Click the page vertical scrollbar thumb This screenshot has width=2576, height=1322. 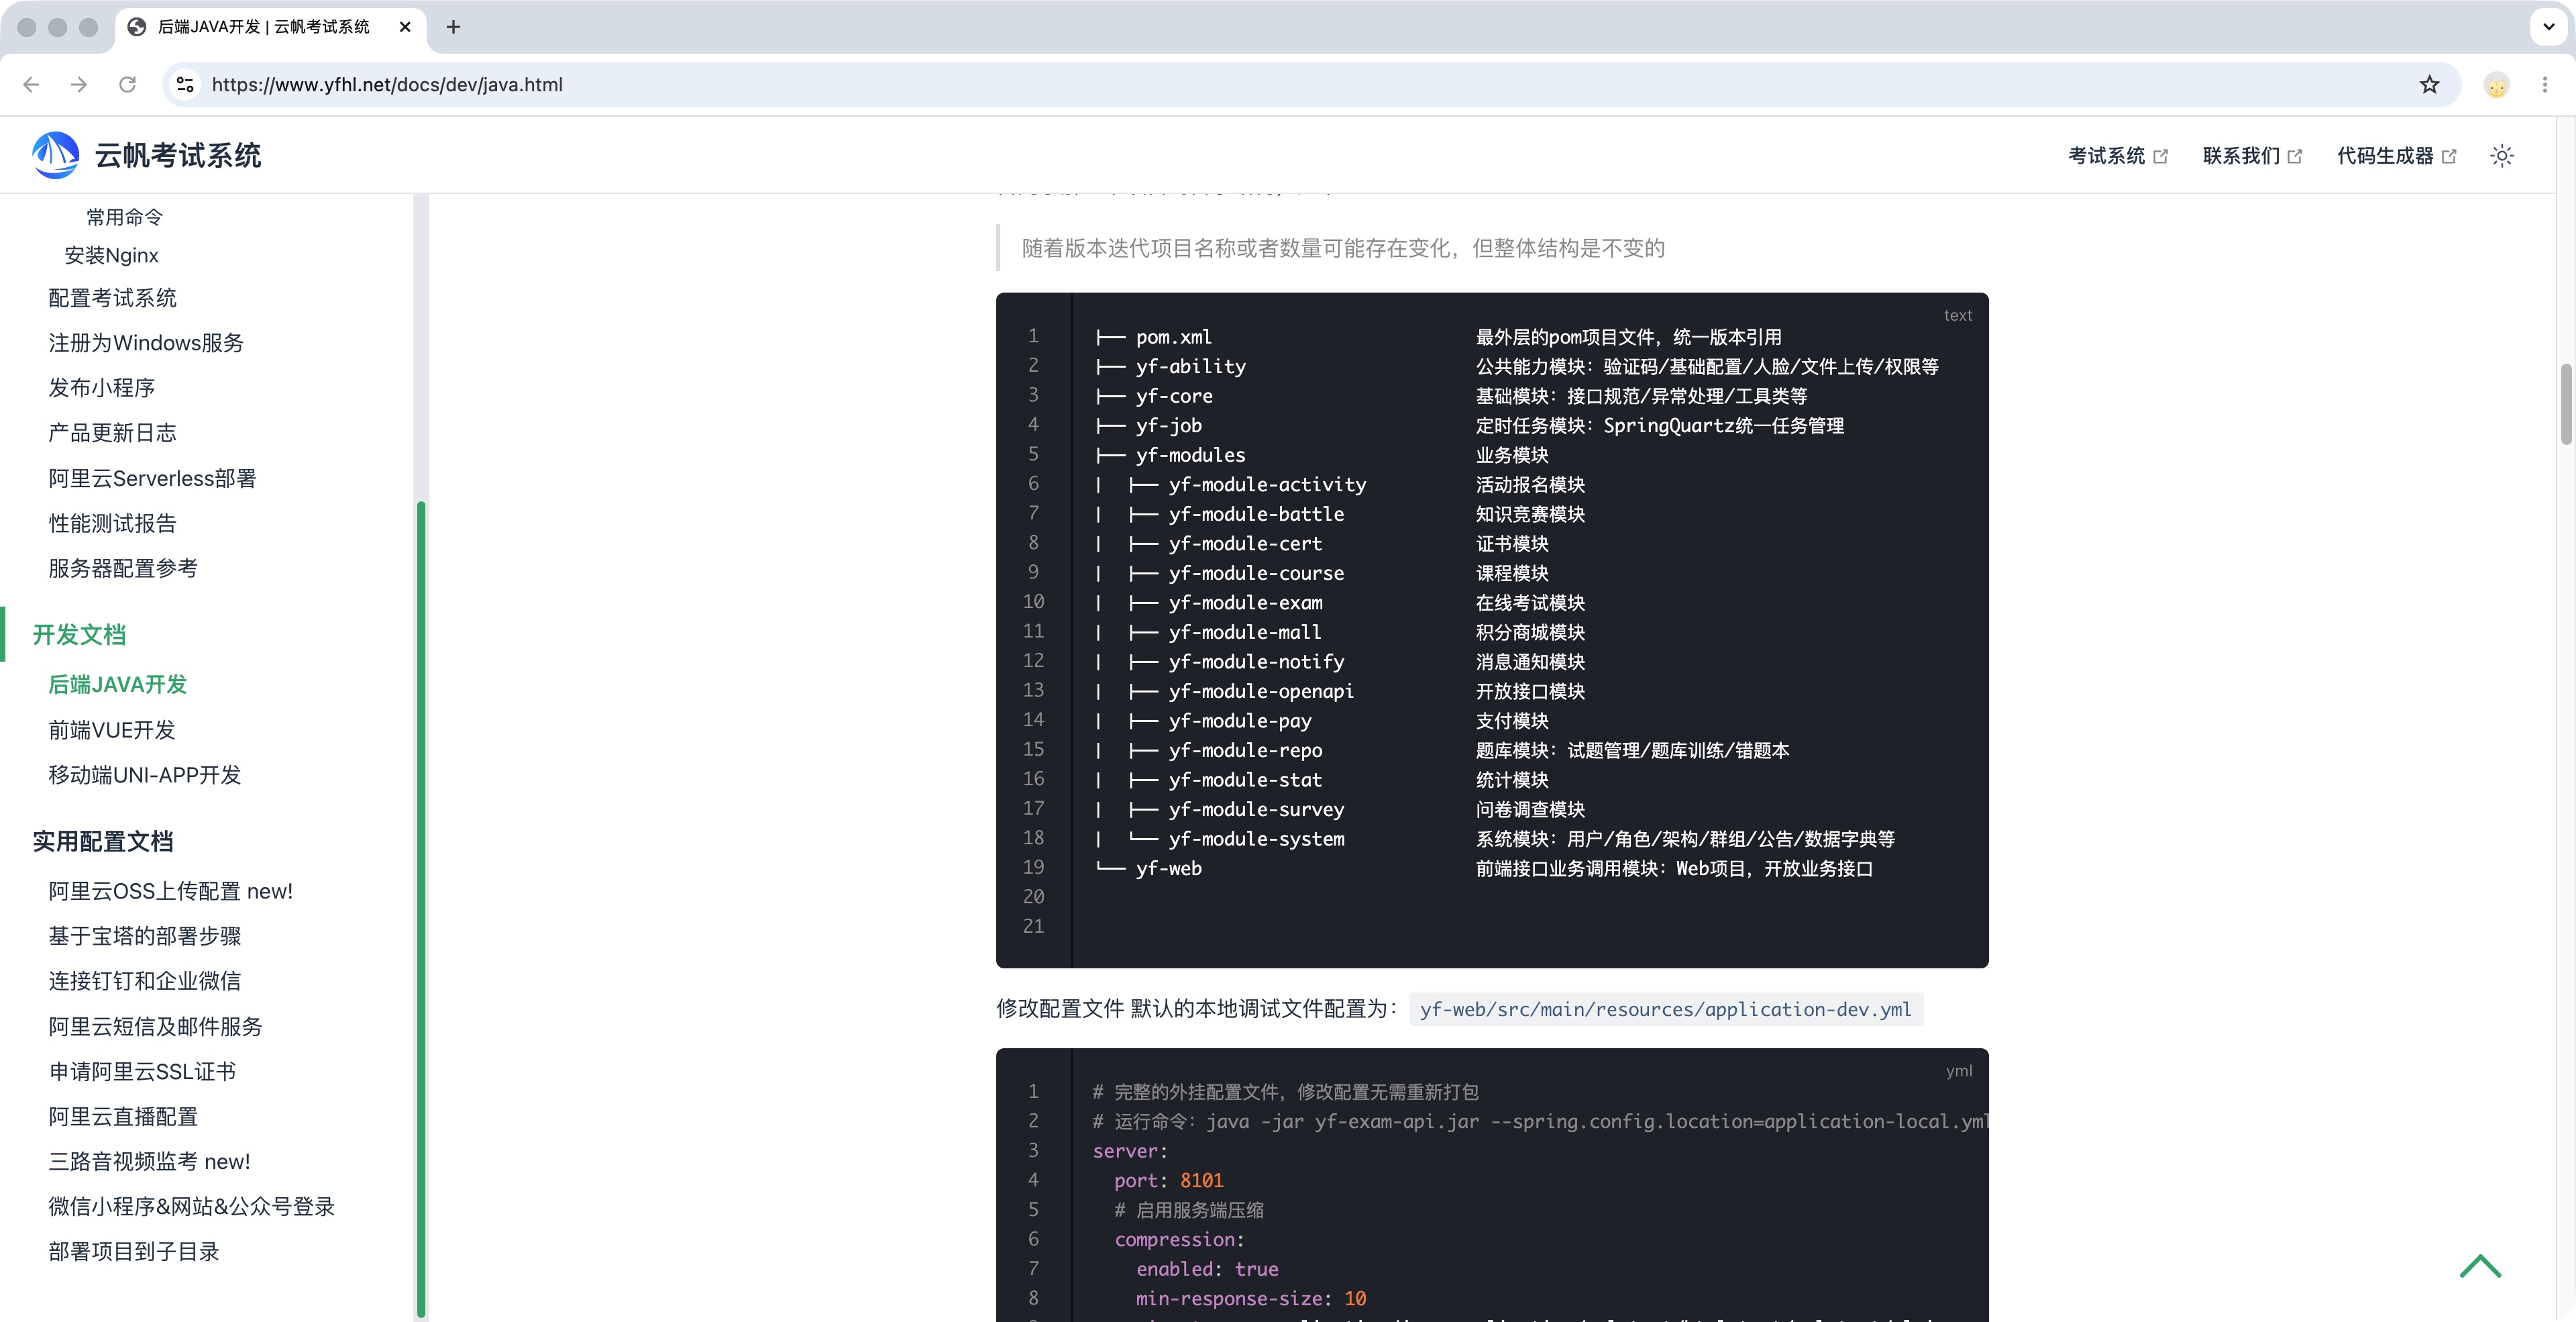pyautogui.click(x=2566, y=404)
